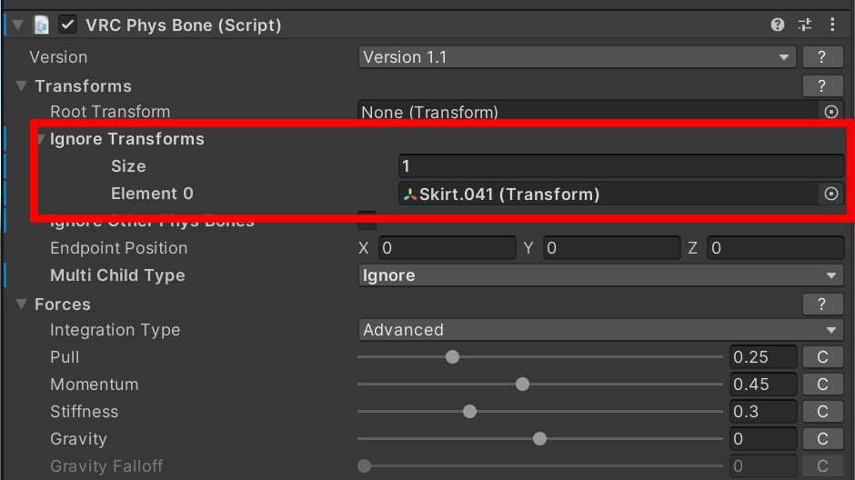855x480 pixels.
Task: Click the Forces section help button
Action: [822, 305]
